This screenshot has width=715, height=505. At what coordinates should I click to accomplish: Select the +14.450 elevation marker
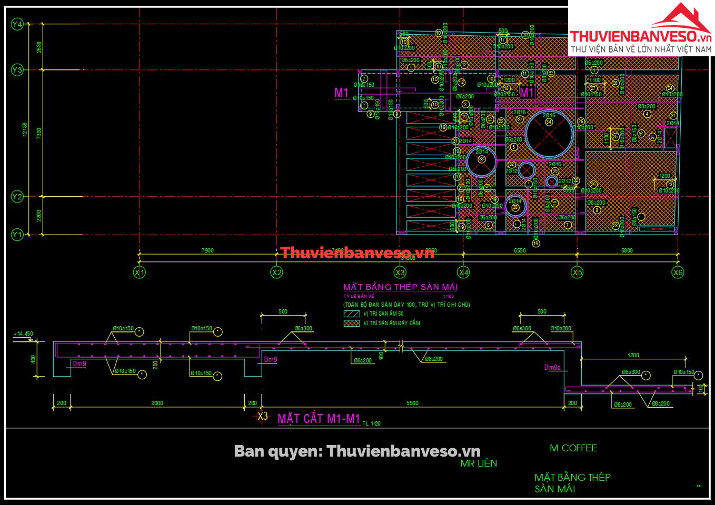pos(24,334)
